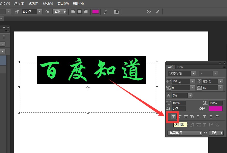
Task: Click the leading icon in Character panel
Action: 199,81
